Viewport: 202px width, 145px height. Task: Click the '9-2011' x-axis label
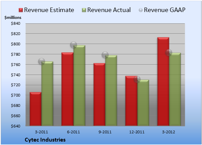(x=105, y=132)
